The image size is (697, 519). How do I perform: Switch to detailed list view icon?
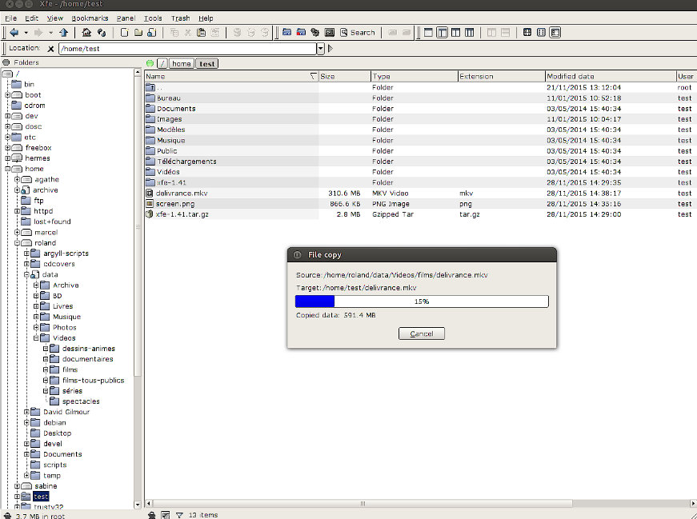pos(555,33)
